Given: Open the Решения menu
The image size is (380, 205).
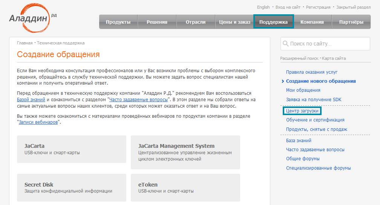Looking at the screenshot, I should coord(157,22).
